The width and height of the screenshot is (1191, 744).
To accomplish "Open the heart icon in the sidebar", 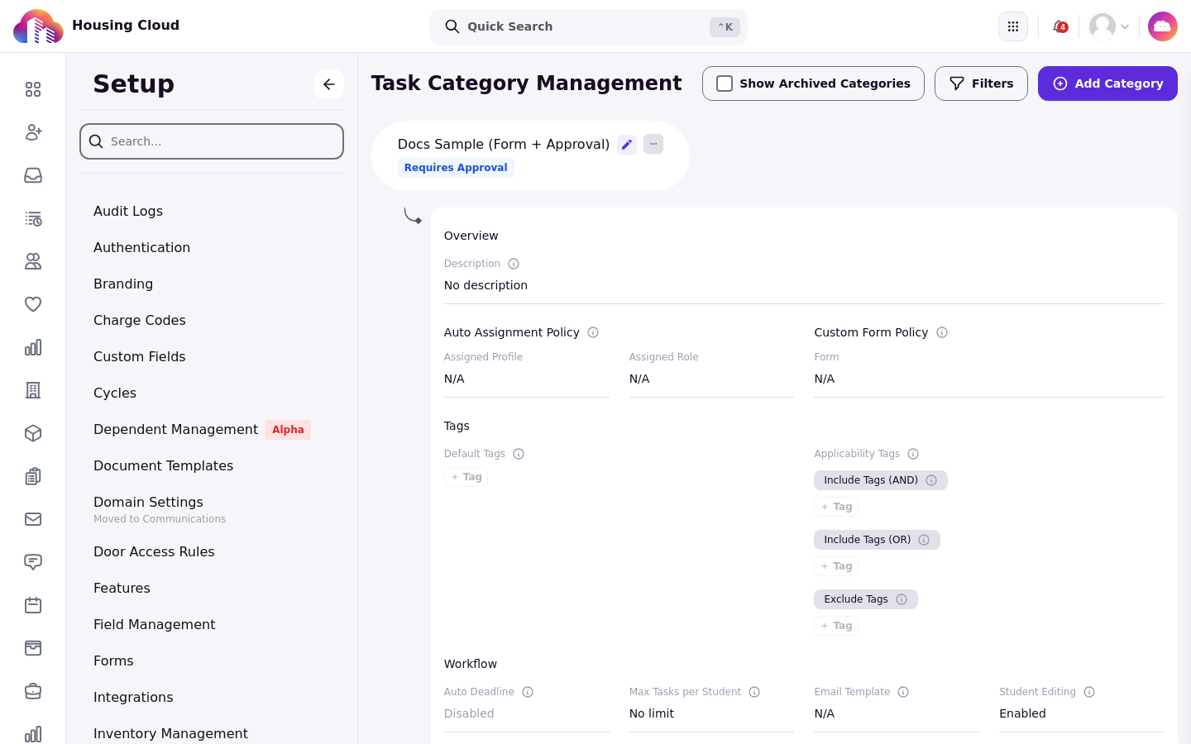I will click(33, 304).
